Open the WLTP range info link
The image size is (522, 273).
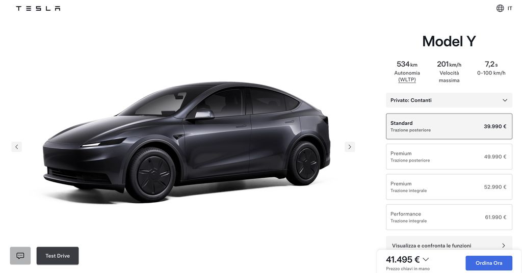[x=407, y=80]
